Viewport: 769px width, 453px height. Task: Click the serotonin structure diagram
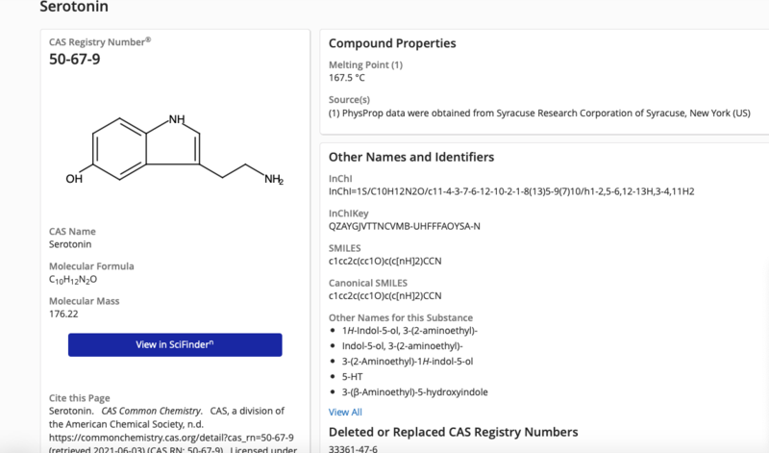173,150
